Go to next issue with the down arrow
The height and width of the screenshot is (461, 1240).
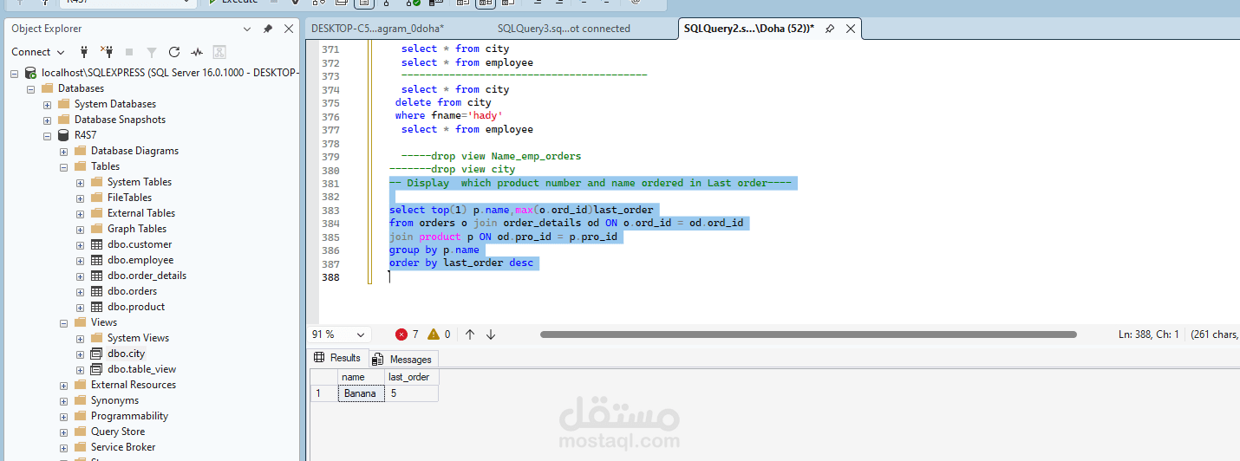pyautogui.click(x=491, y=334)
